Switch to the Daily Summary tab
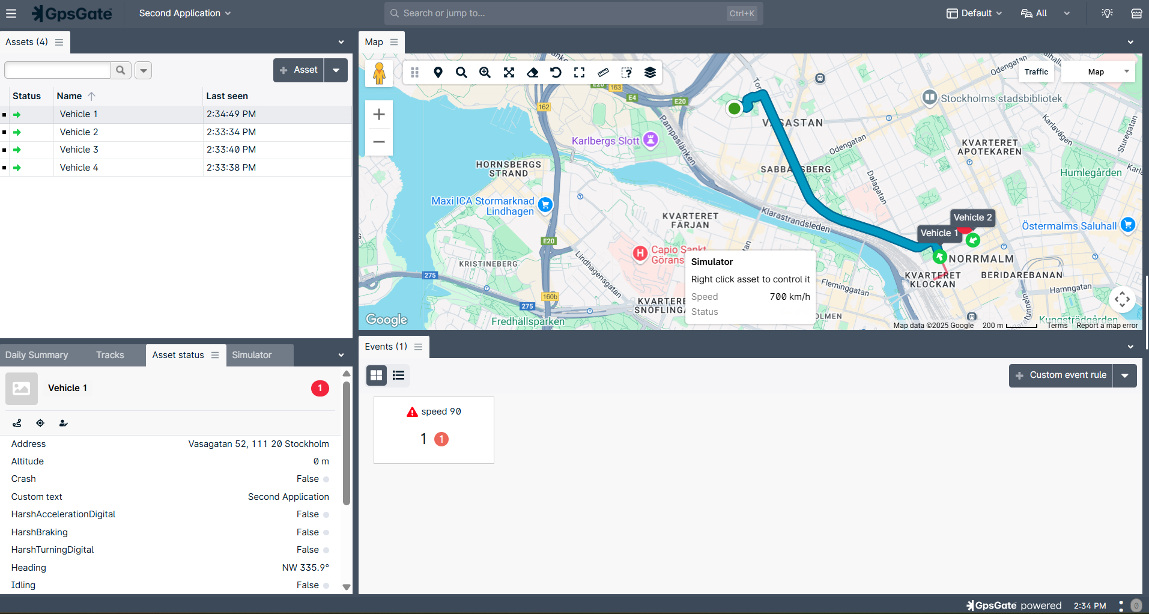This screenshot has width=1149, height=614. coord(37,355)
